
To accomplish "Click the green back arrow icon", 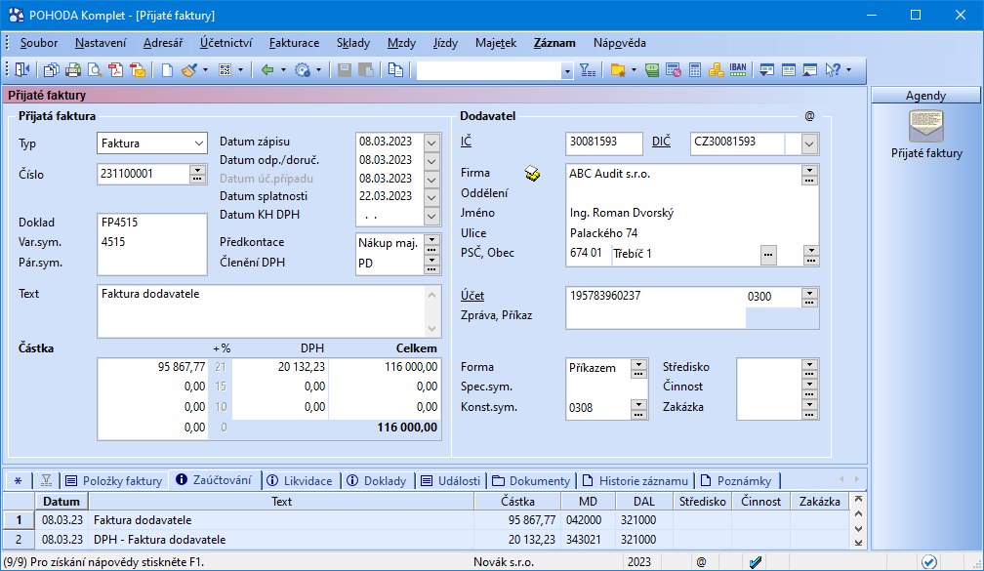I will [266, 70].
